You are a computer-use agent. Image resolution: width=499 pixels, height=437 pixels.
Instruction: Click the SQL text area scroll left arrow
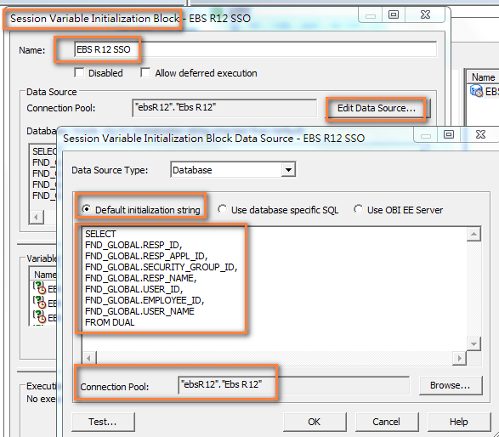[x=88, y=359]
